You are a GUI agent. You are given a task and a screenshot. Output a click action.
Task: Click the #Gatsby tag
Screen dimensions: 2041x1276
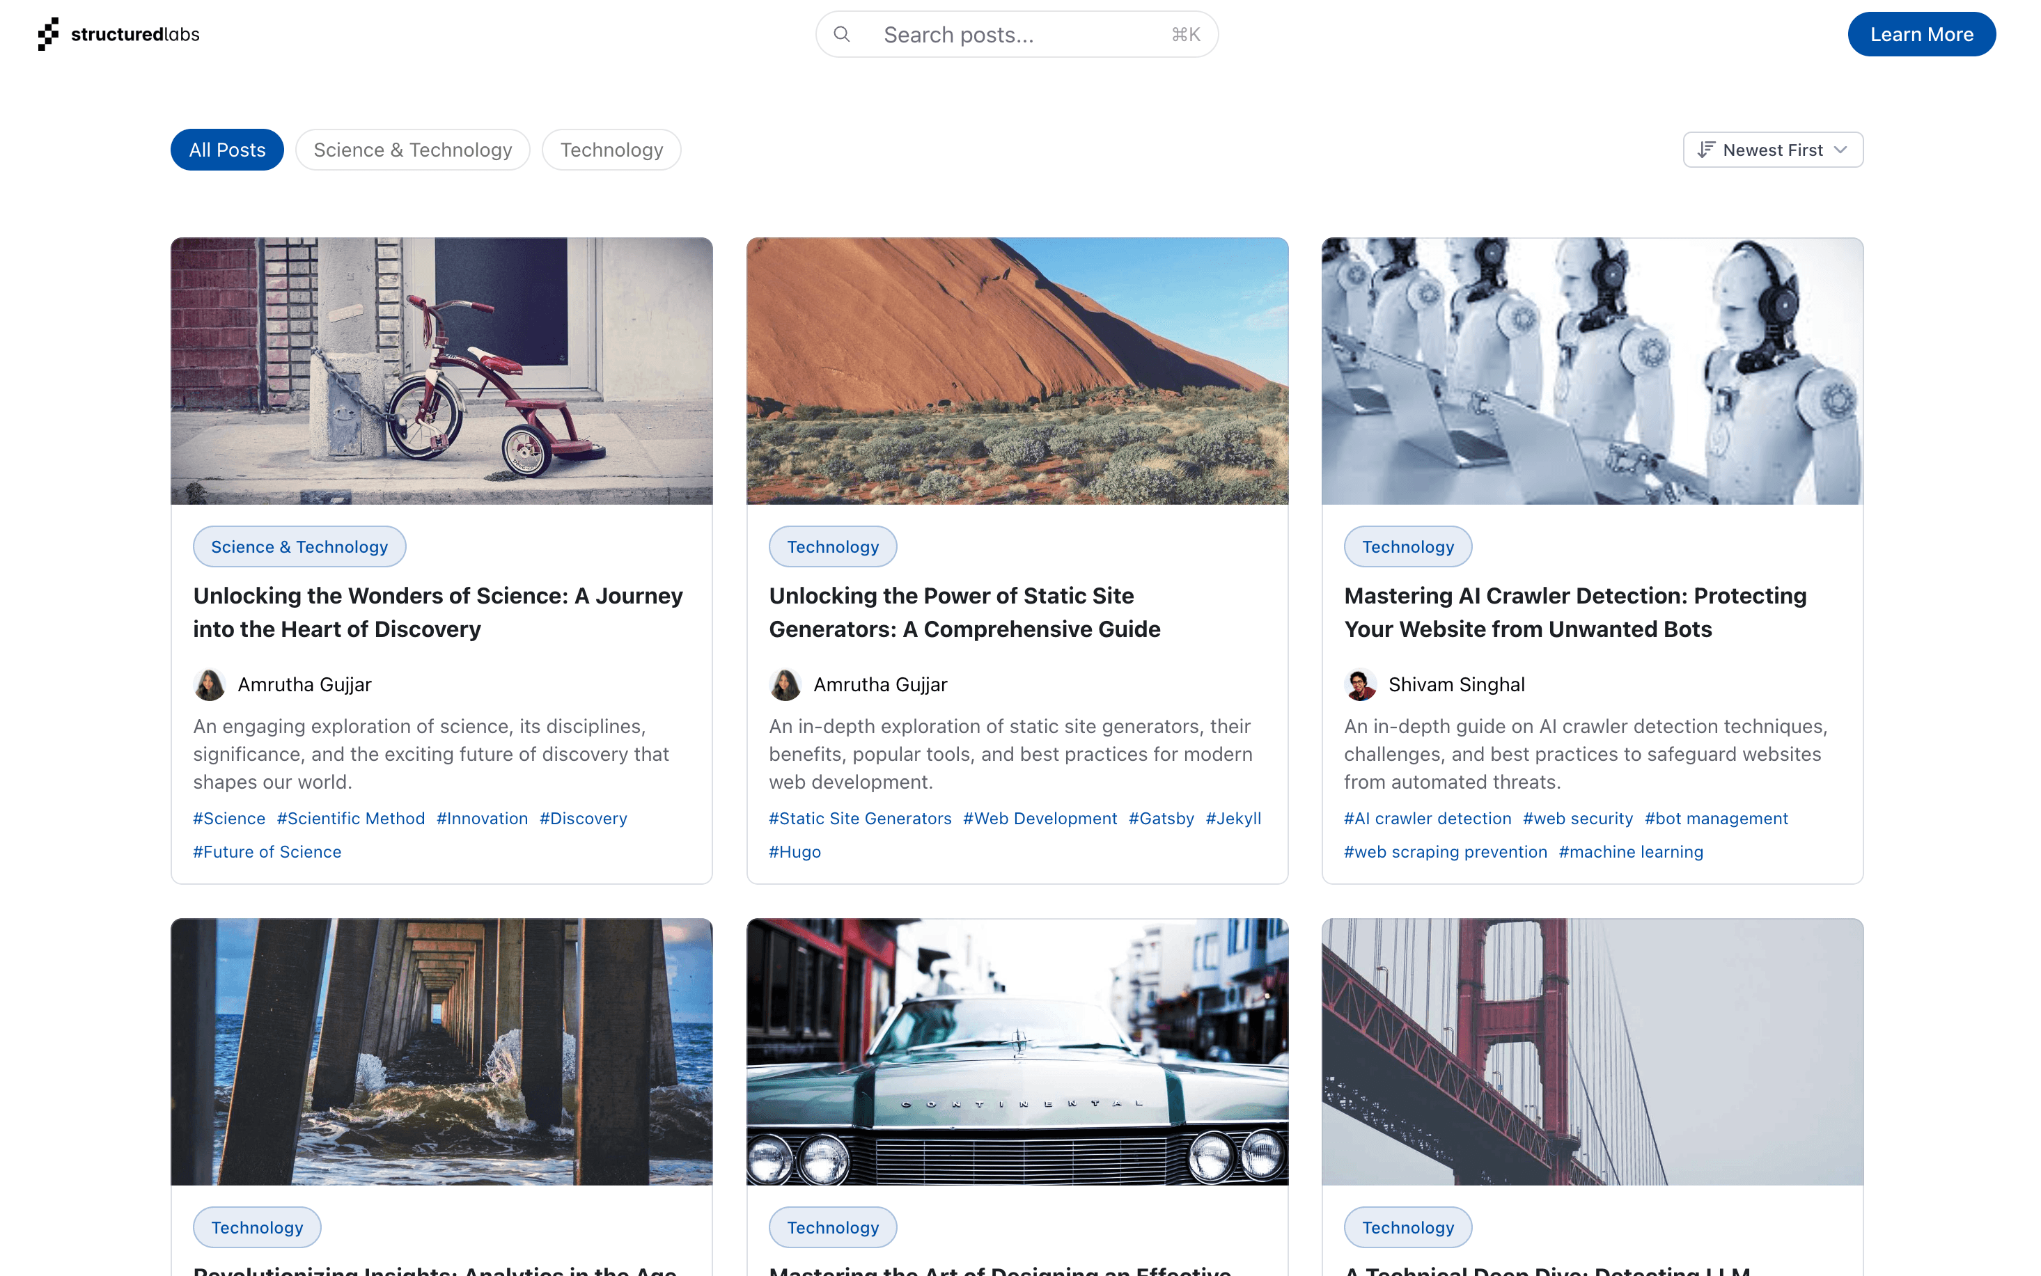[1162, 819]
